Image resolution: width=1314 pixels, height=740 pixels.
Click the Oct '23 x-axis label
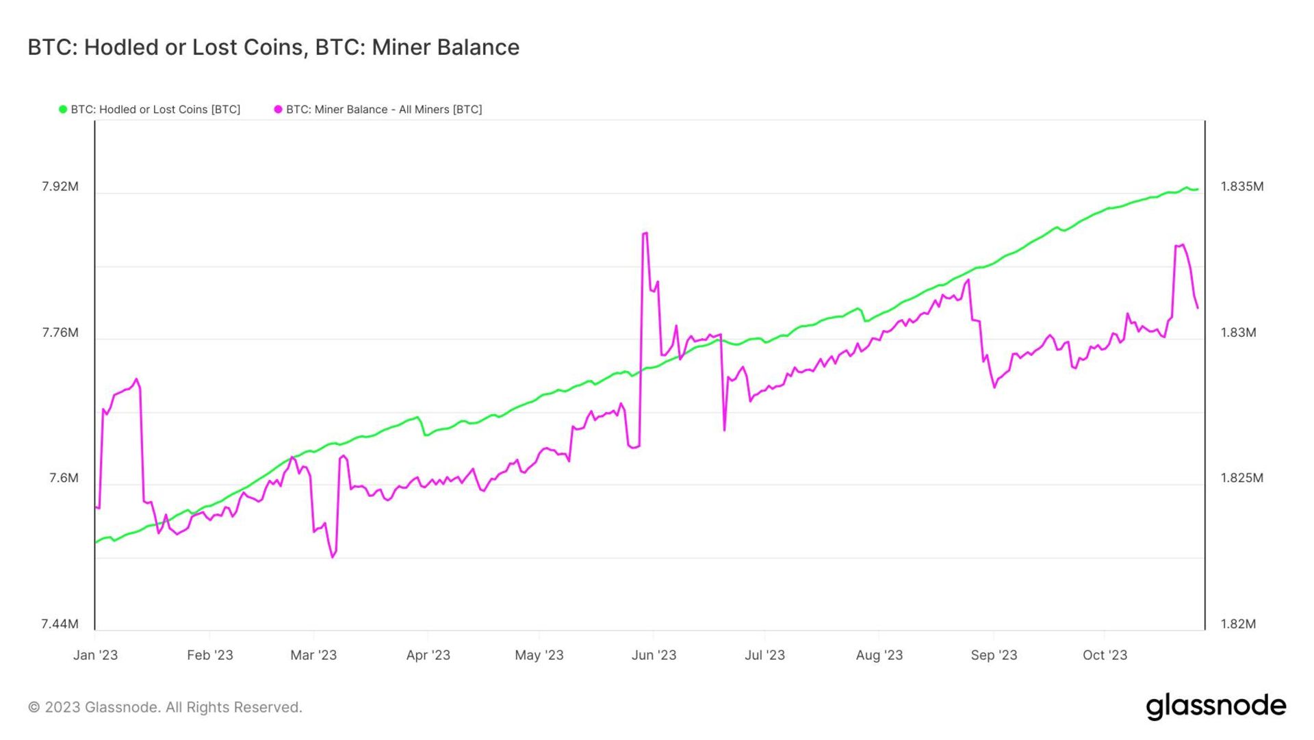point(1105,655)
